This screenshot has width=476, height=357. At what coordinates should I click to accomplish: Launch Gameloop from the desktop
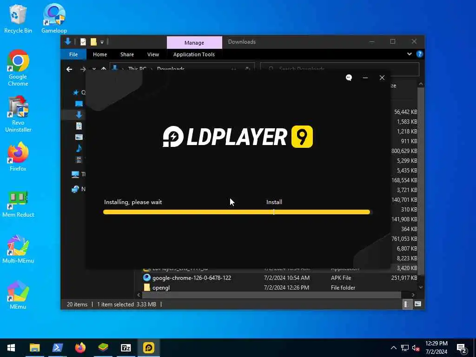click(54, 18)
